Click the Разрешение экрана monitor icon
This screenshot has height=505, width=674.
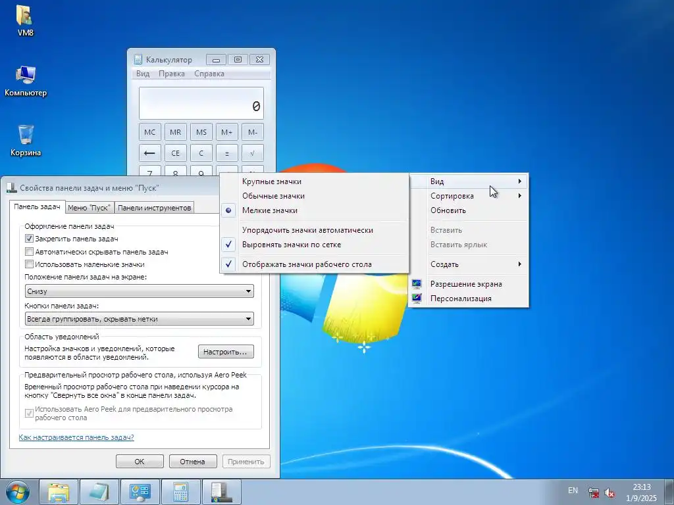pos(417,283)
